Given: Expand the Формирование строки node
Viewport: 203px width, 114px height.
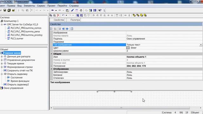Looking at the screenshot, I should (2, 67).
